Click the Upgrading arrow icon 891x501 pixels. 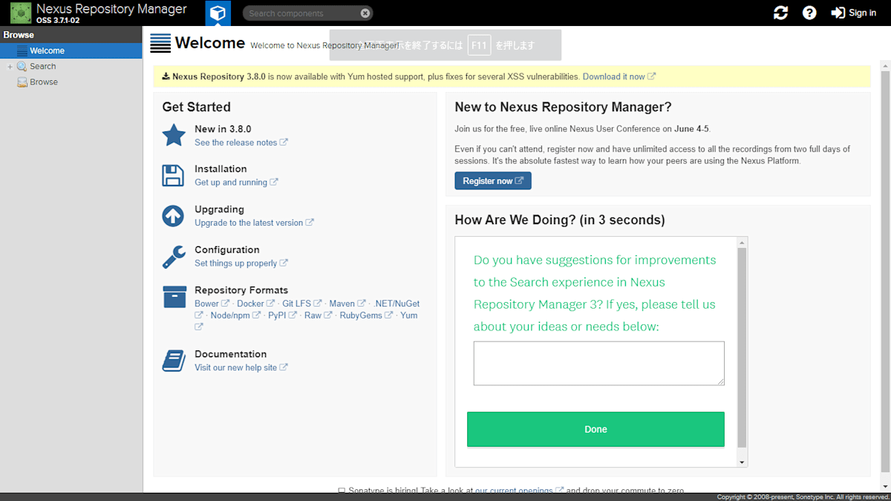tap(173, 216)
